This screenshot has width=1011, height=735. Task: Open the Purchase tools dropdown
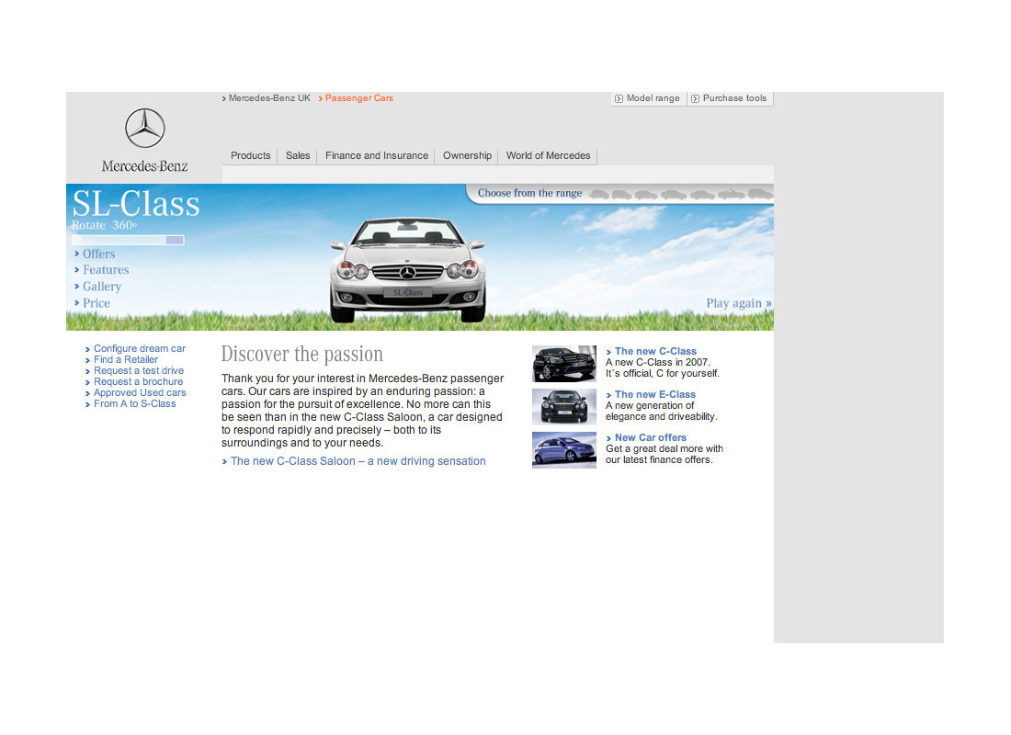click(733, 98)
